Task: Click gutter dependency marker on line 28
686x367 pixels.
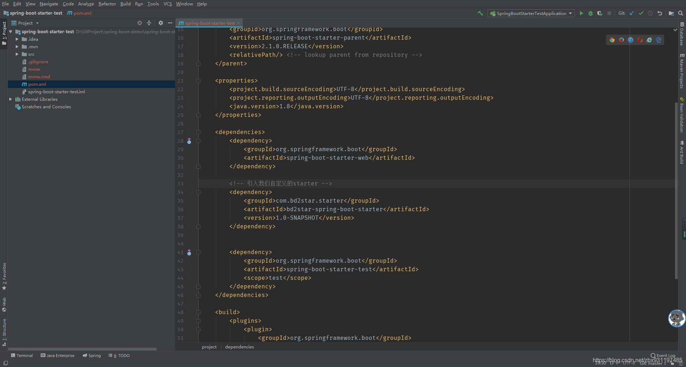Action: click(x=189, y=141)
